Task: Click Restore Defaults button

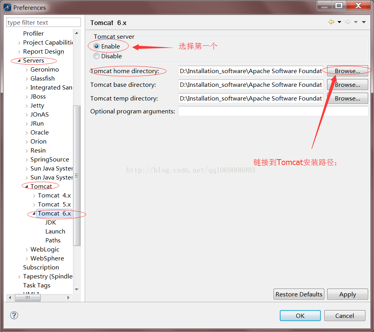Action: (299, 294)
